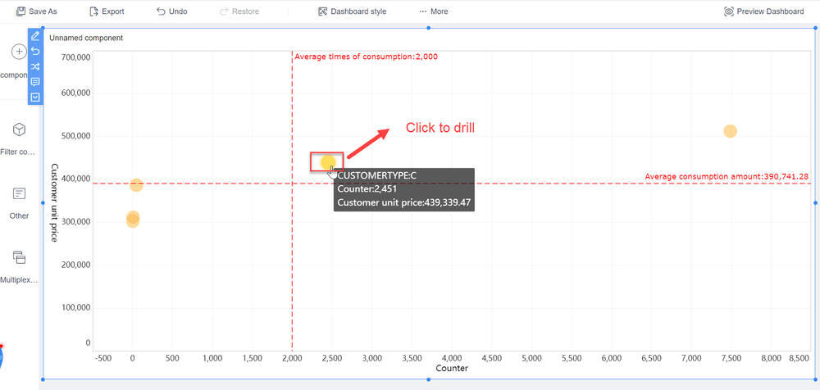The height and width of the screenshot is (390, 820).
Task: Click the Save As button
Action: 37,11
